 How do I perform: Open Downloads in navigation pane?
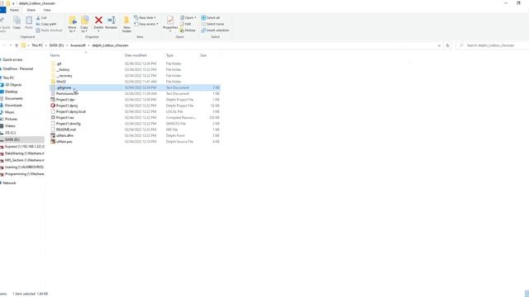click(x=13, y=106)
